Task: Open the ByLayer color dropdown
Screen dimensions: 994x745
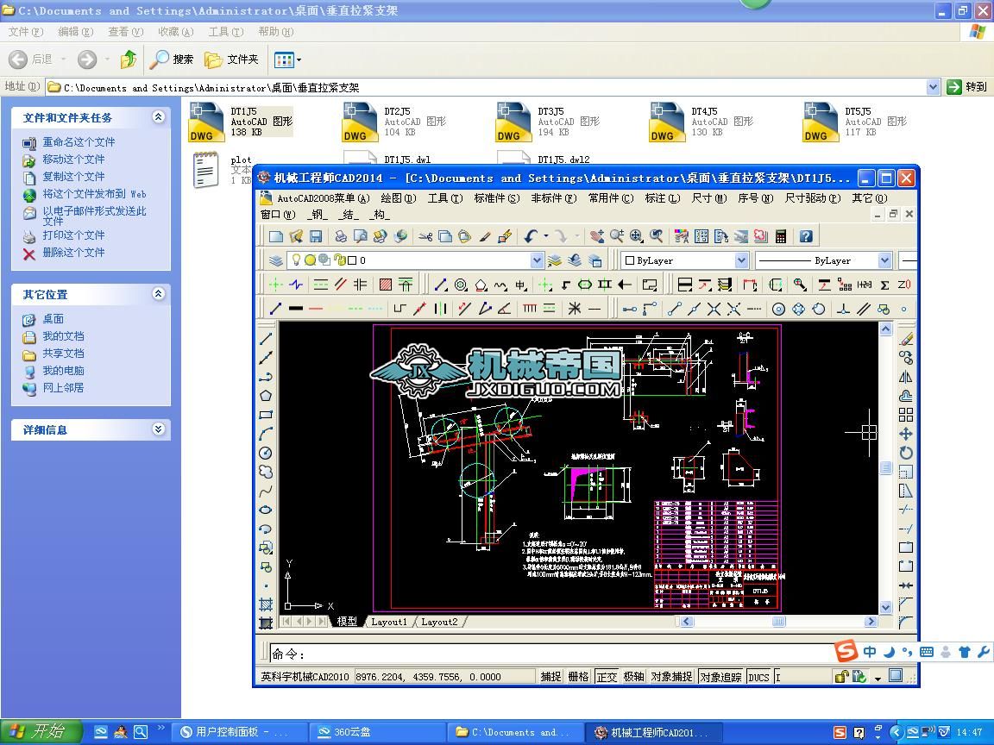Action: click(741, 260)
